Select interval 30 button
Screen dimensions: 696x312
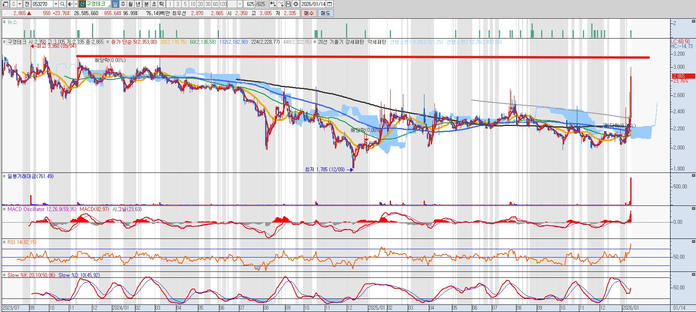tap(208, 4)
